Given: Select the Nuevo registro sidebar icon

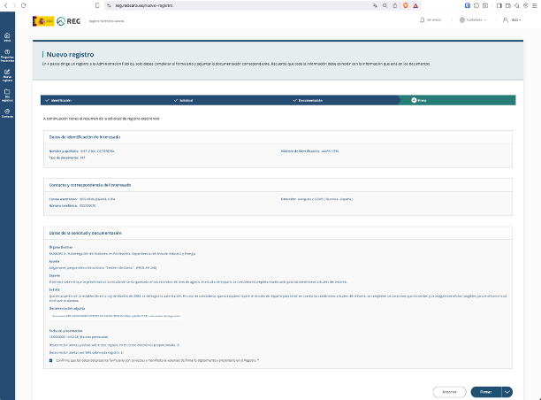Looking at the screenshot, I should point(7,73).
